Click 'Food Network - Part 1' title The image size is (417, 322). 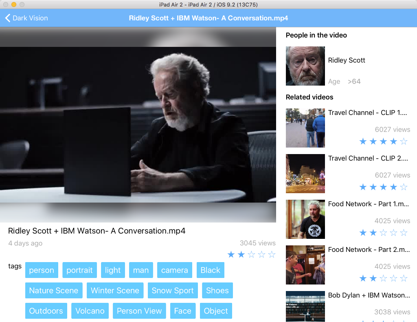tap(368, 204)
